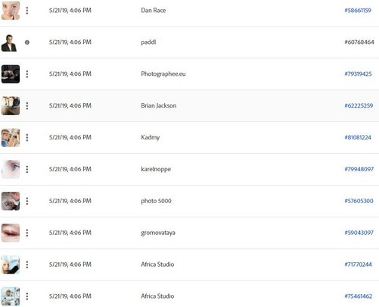Screen dimensions: 379x307
Task: Open asset link #62225259
Action: point(359,105)
